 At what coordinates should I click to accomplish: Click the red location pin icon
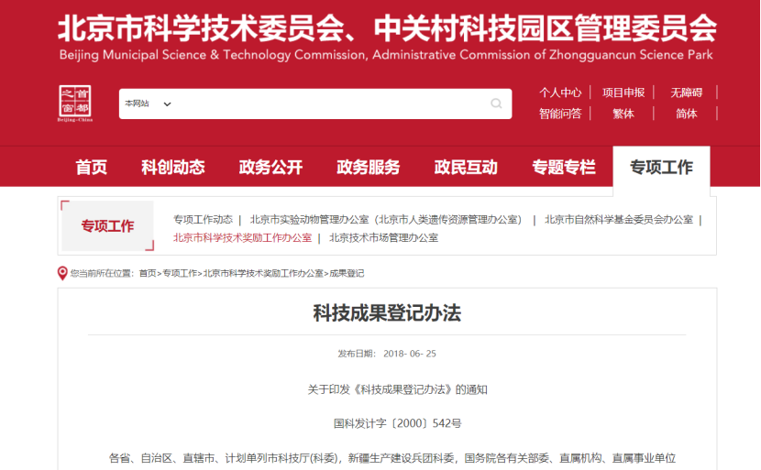point(62,273)
